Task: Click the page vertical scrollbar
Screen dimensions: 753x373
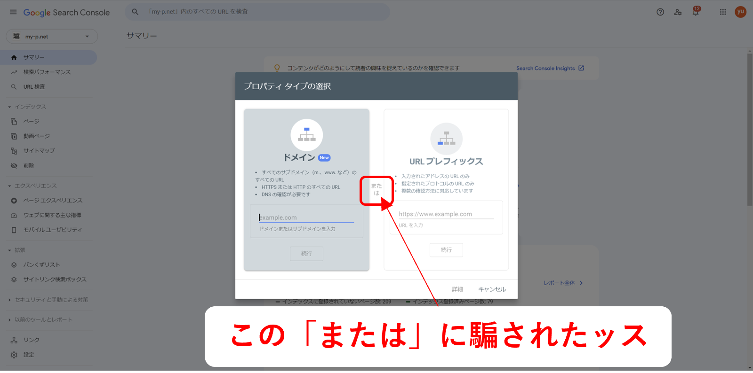Action: tap(750, 129)
